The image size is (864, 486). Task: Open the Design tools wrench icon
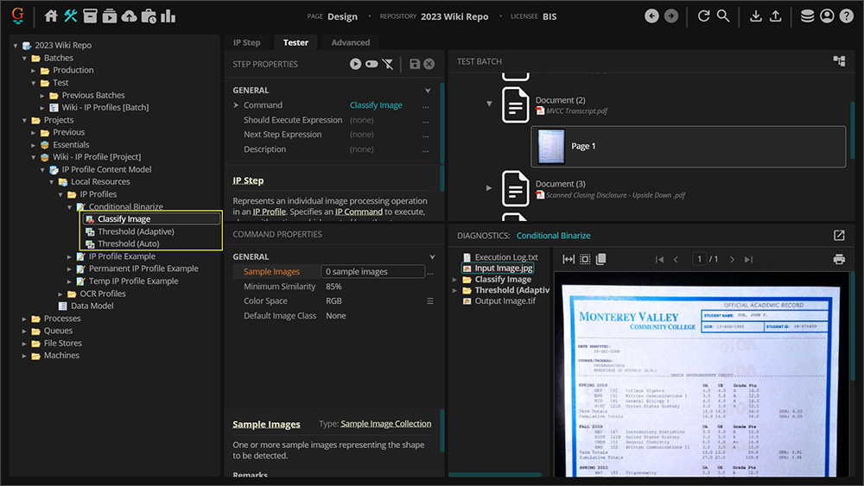pyautogui.click(x=71, y=16)
